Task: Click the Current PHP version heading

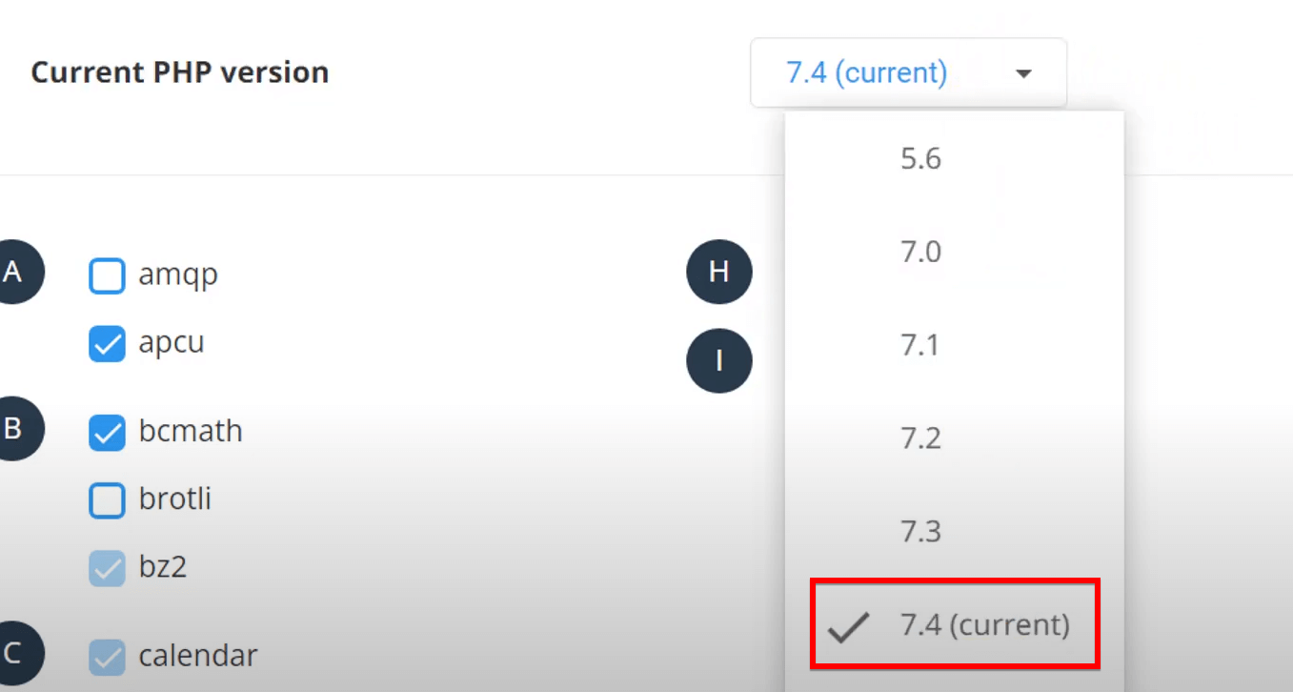Action: 180,72
